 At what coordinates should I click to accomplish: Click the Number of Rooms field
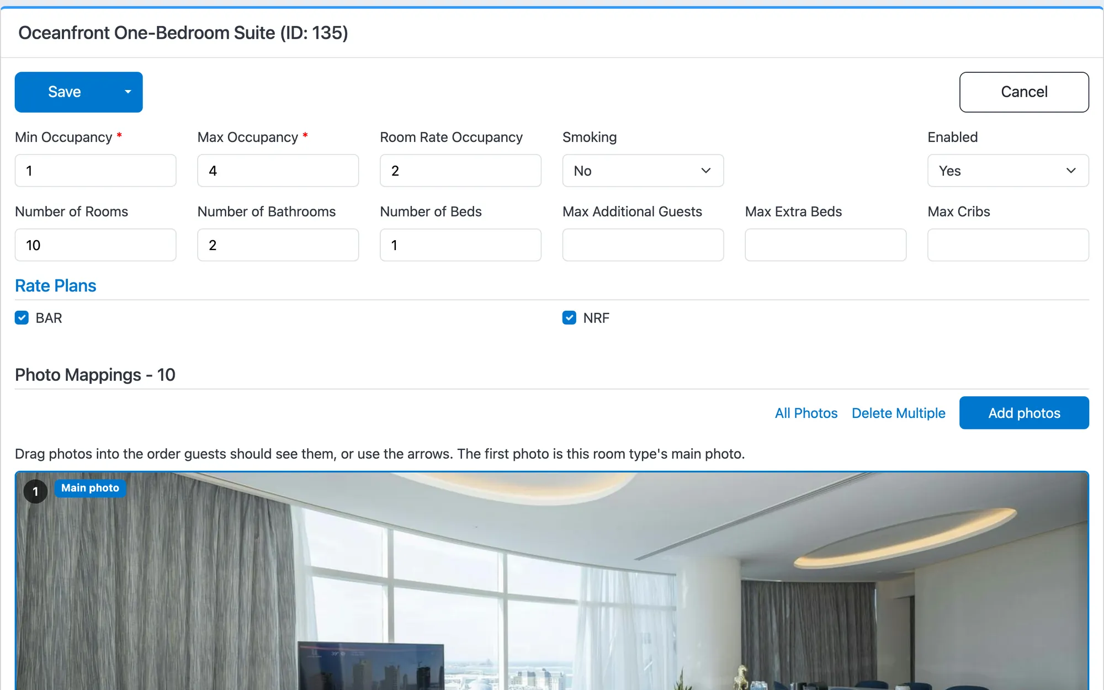click(95, 245)
